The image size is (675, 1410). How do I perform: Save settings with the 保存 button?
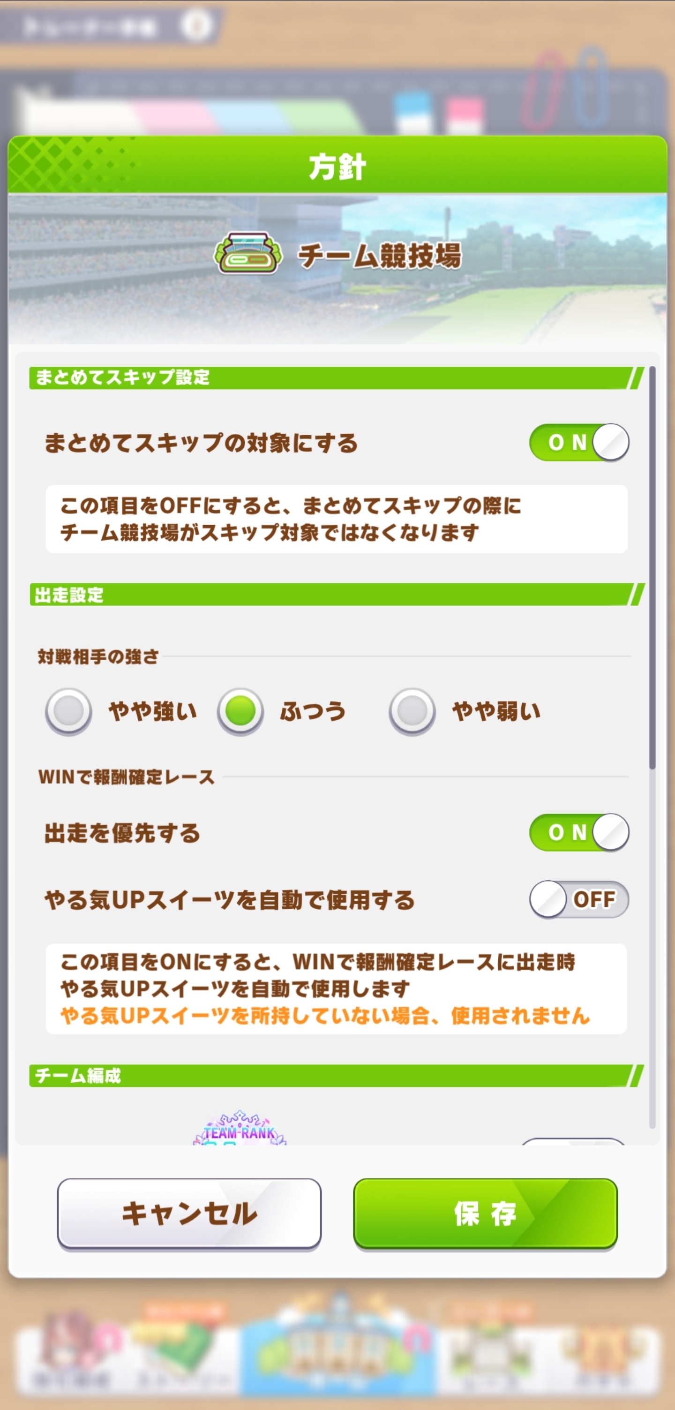tap(485, 1214)
